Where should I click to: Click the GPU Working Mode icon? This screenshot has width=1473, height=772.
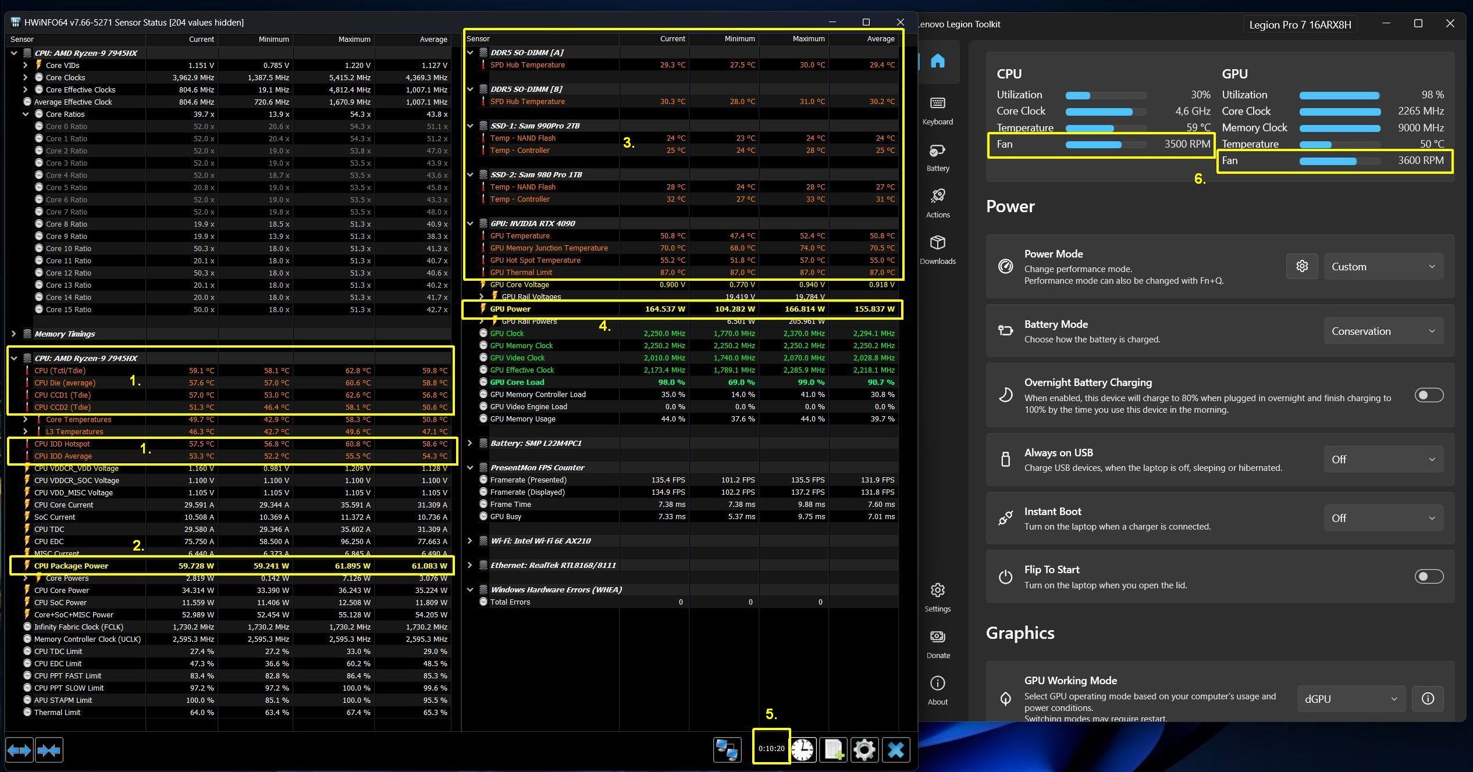click(x=1005, y=698)
